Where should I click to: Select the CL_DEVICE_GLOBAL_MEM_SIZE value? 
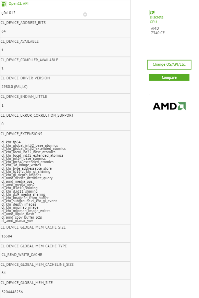[x=11, y=291]
